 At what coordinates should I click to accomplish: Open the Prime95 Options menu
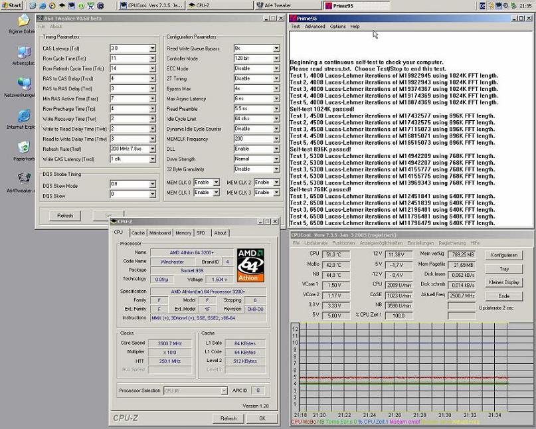[x=337, y=27]
